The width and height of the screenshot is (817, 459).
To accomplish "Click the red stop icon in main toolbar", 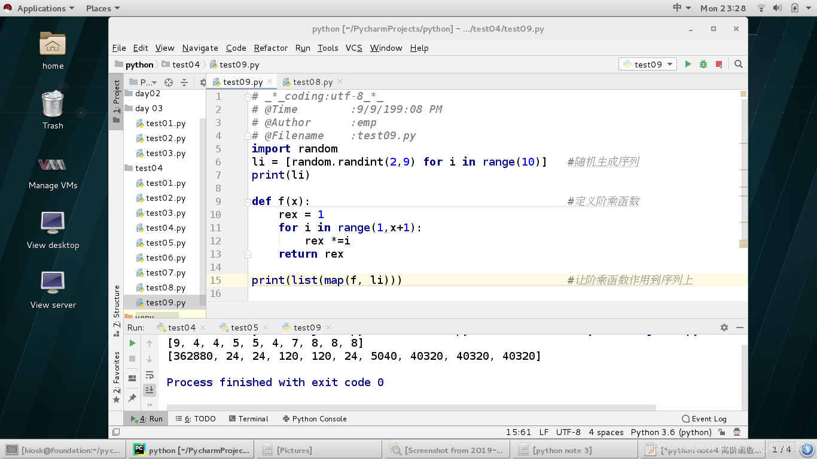I will pyautogui.click(x=719, y=64).
